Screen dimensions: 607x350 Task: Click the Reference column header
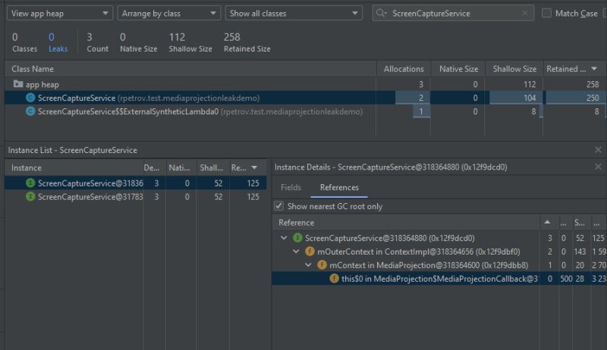pos(406,223)
